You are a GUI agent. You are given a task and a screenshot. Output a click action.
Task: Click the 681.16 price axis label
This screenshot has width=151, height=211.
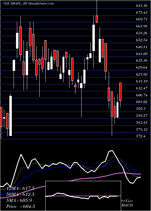pyautogui.click(x=142, y=6)
